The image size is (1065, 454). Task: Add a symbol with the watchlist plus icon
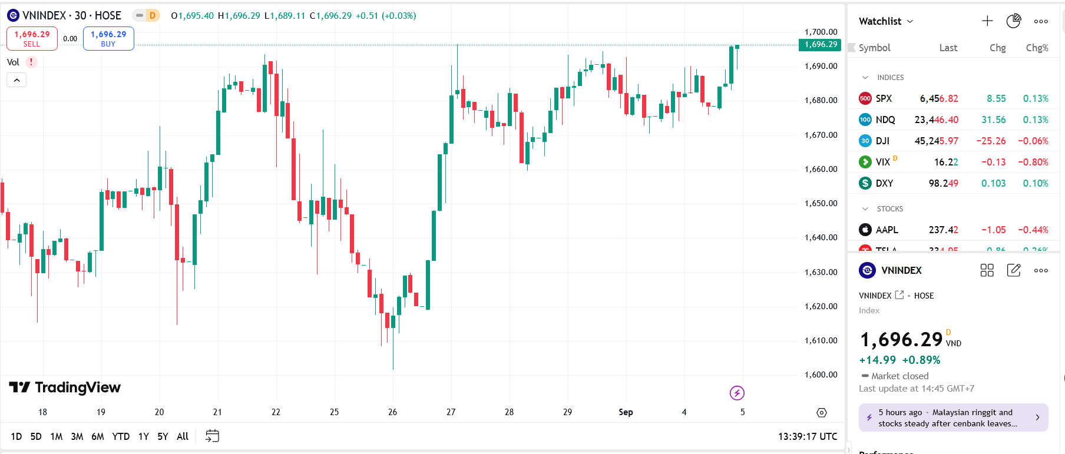(987, 21)
